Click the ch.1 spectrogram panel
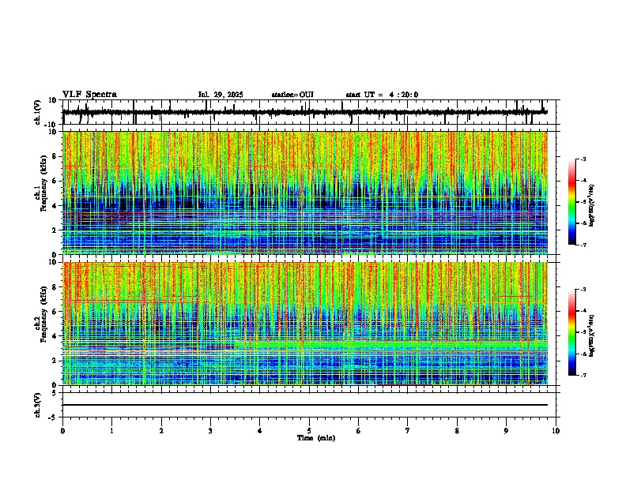Image resolution: width=626 pixels, height=483 pixels. coord(305,193)
